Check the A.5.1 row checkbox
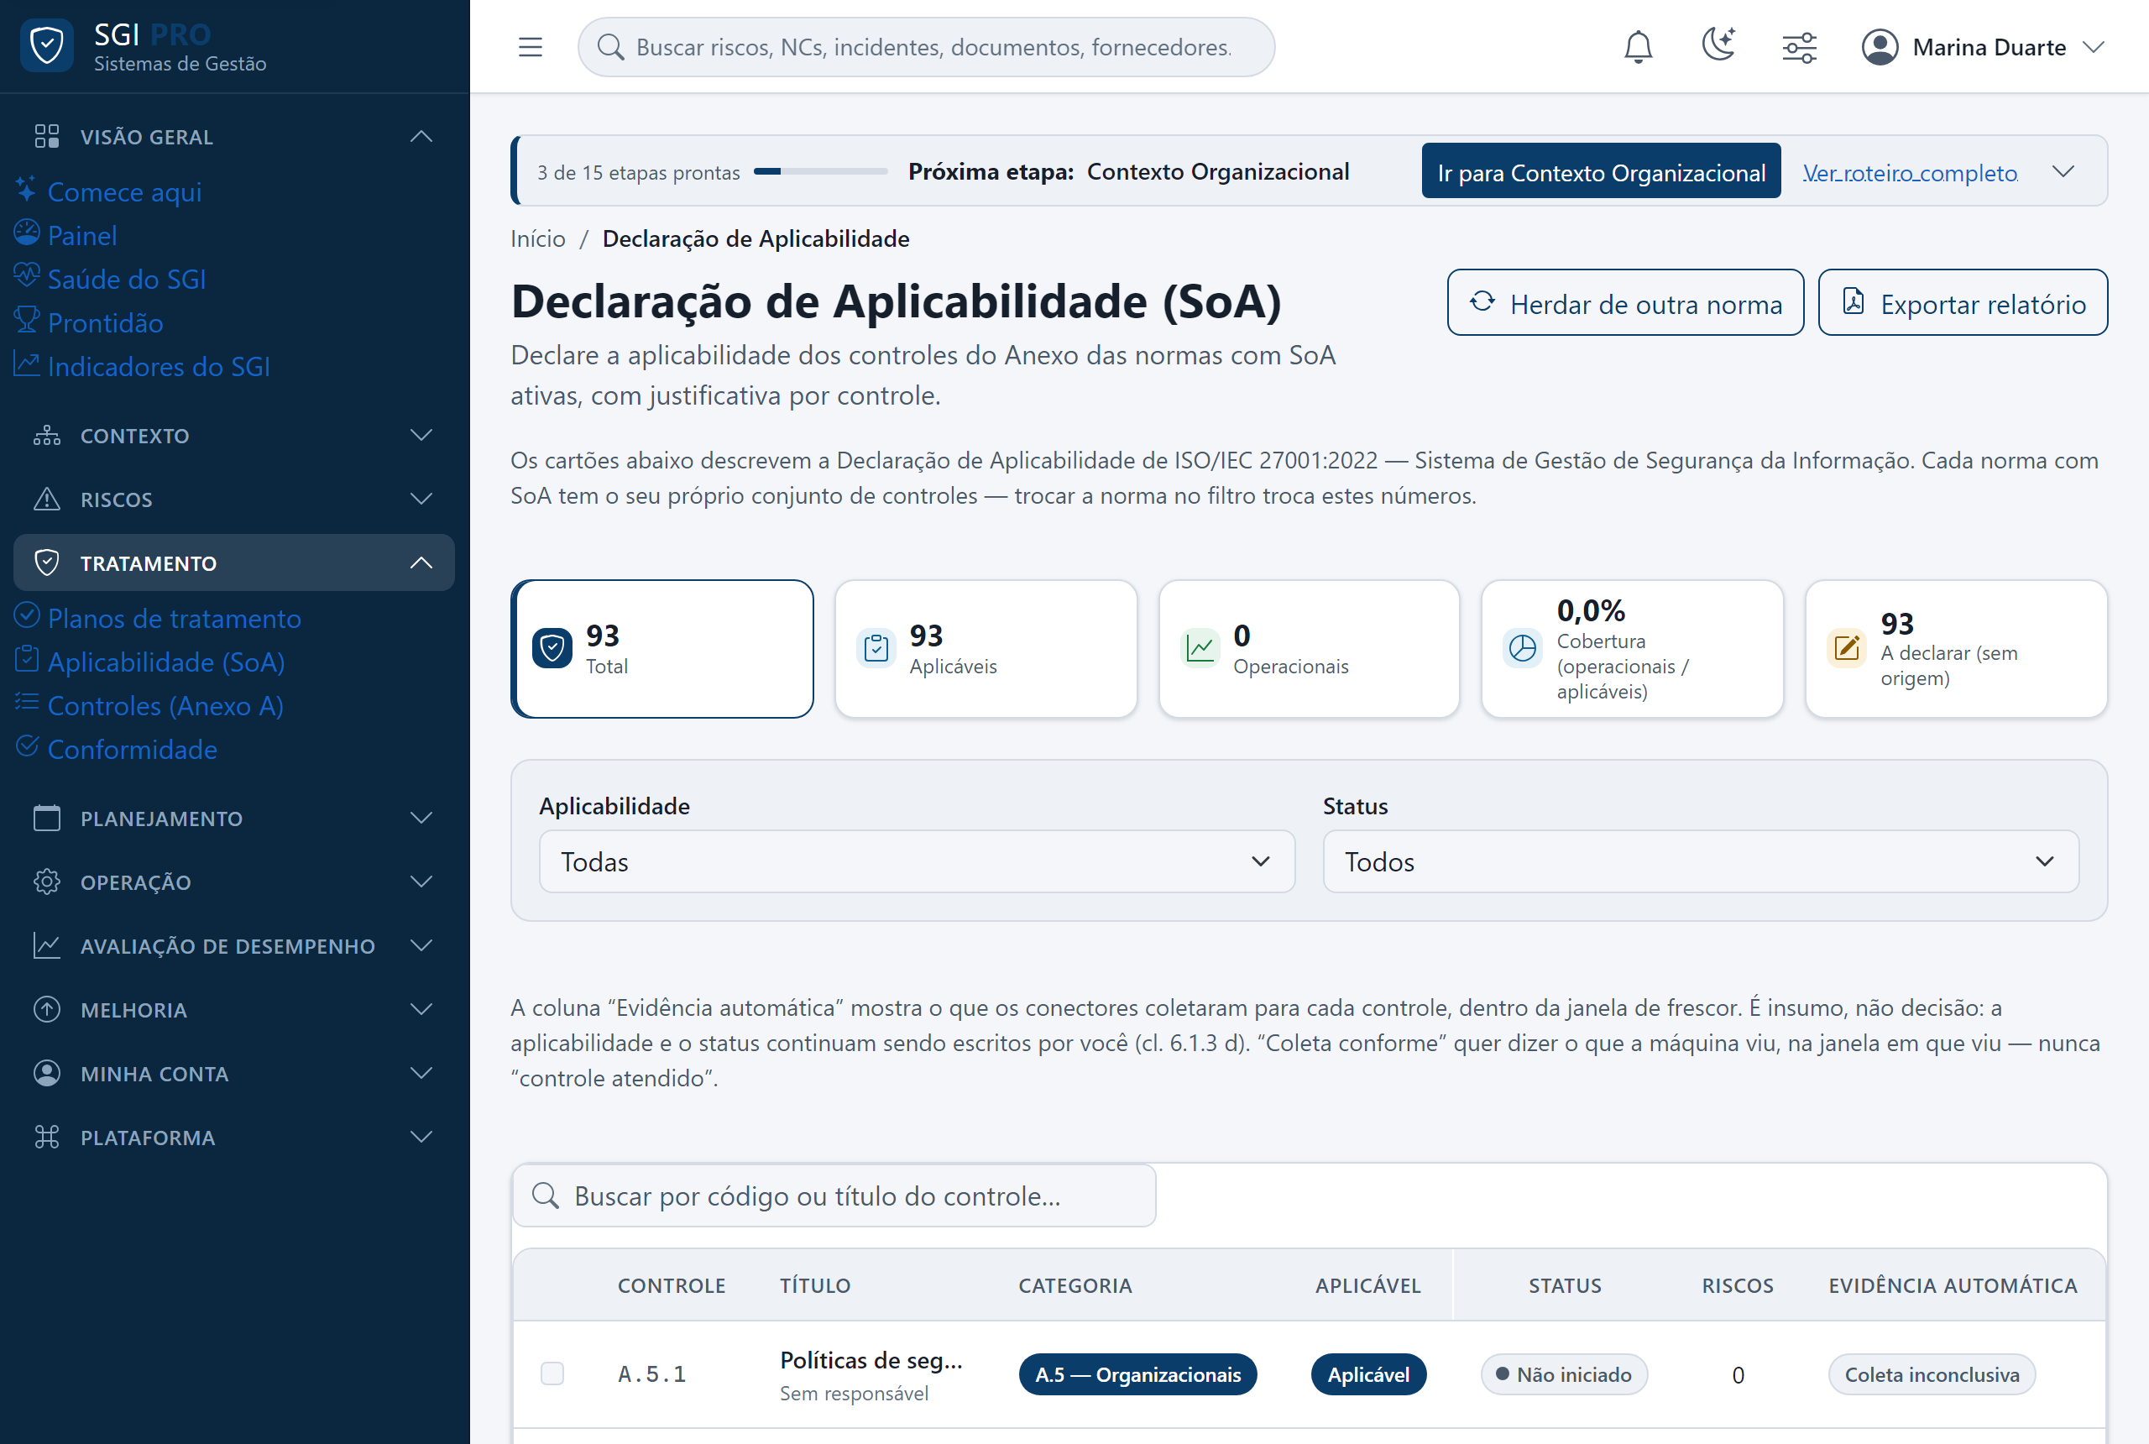 (552, 1374)
